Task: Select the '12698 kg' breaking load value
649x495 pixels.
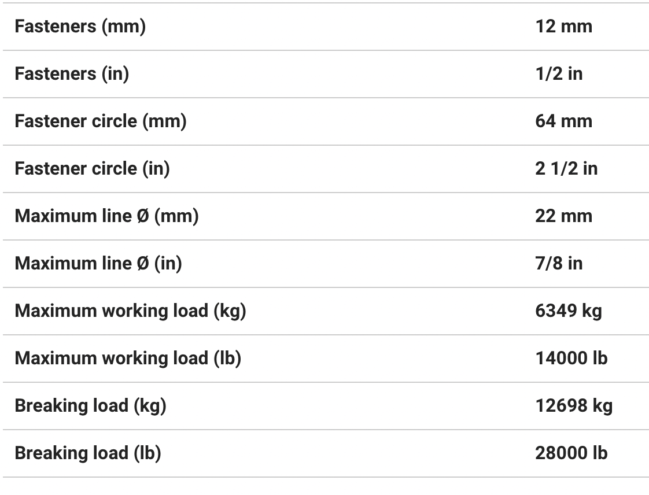Action: point(573,406)
